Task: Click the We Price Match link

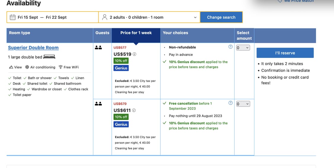Action: [298, 1]
